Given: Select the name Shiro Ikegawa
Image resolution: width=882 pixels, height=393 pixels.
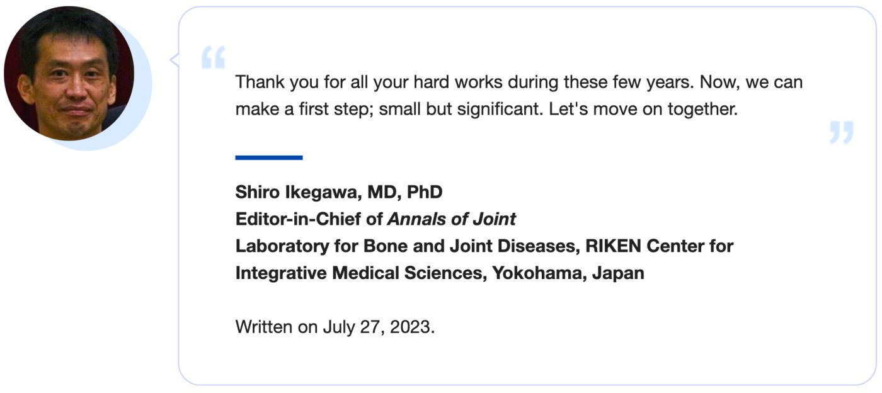Looking at the screenshot, I should [x=294, y=192].
